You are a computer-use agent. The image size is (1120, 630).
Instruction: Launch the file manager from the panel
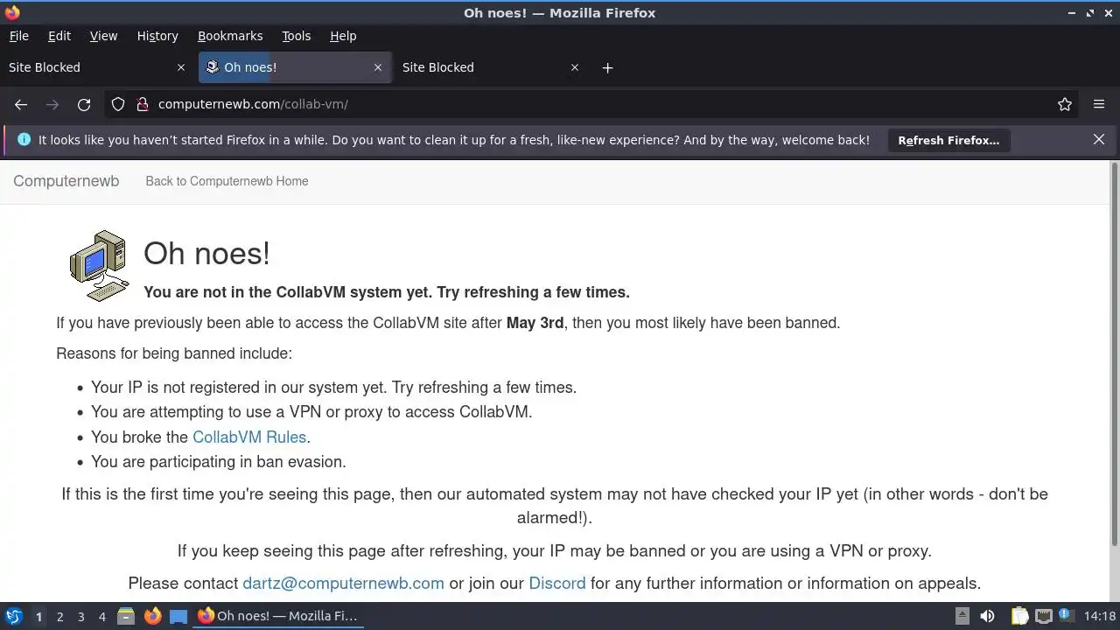[x=126, y=616]
